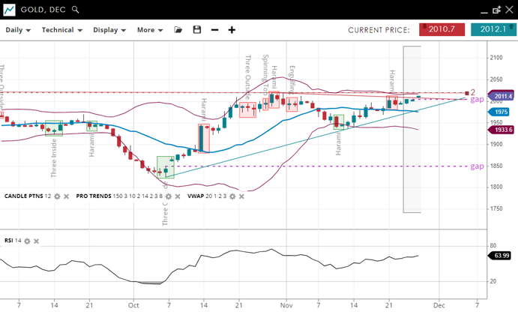Open the Display dropdown menu
This screenshot has height=312, width=518.
(110, 30)
